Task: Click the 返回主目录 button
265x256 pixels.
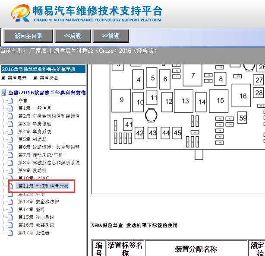Action: pyautogui.click(x=28, y=36)
